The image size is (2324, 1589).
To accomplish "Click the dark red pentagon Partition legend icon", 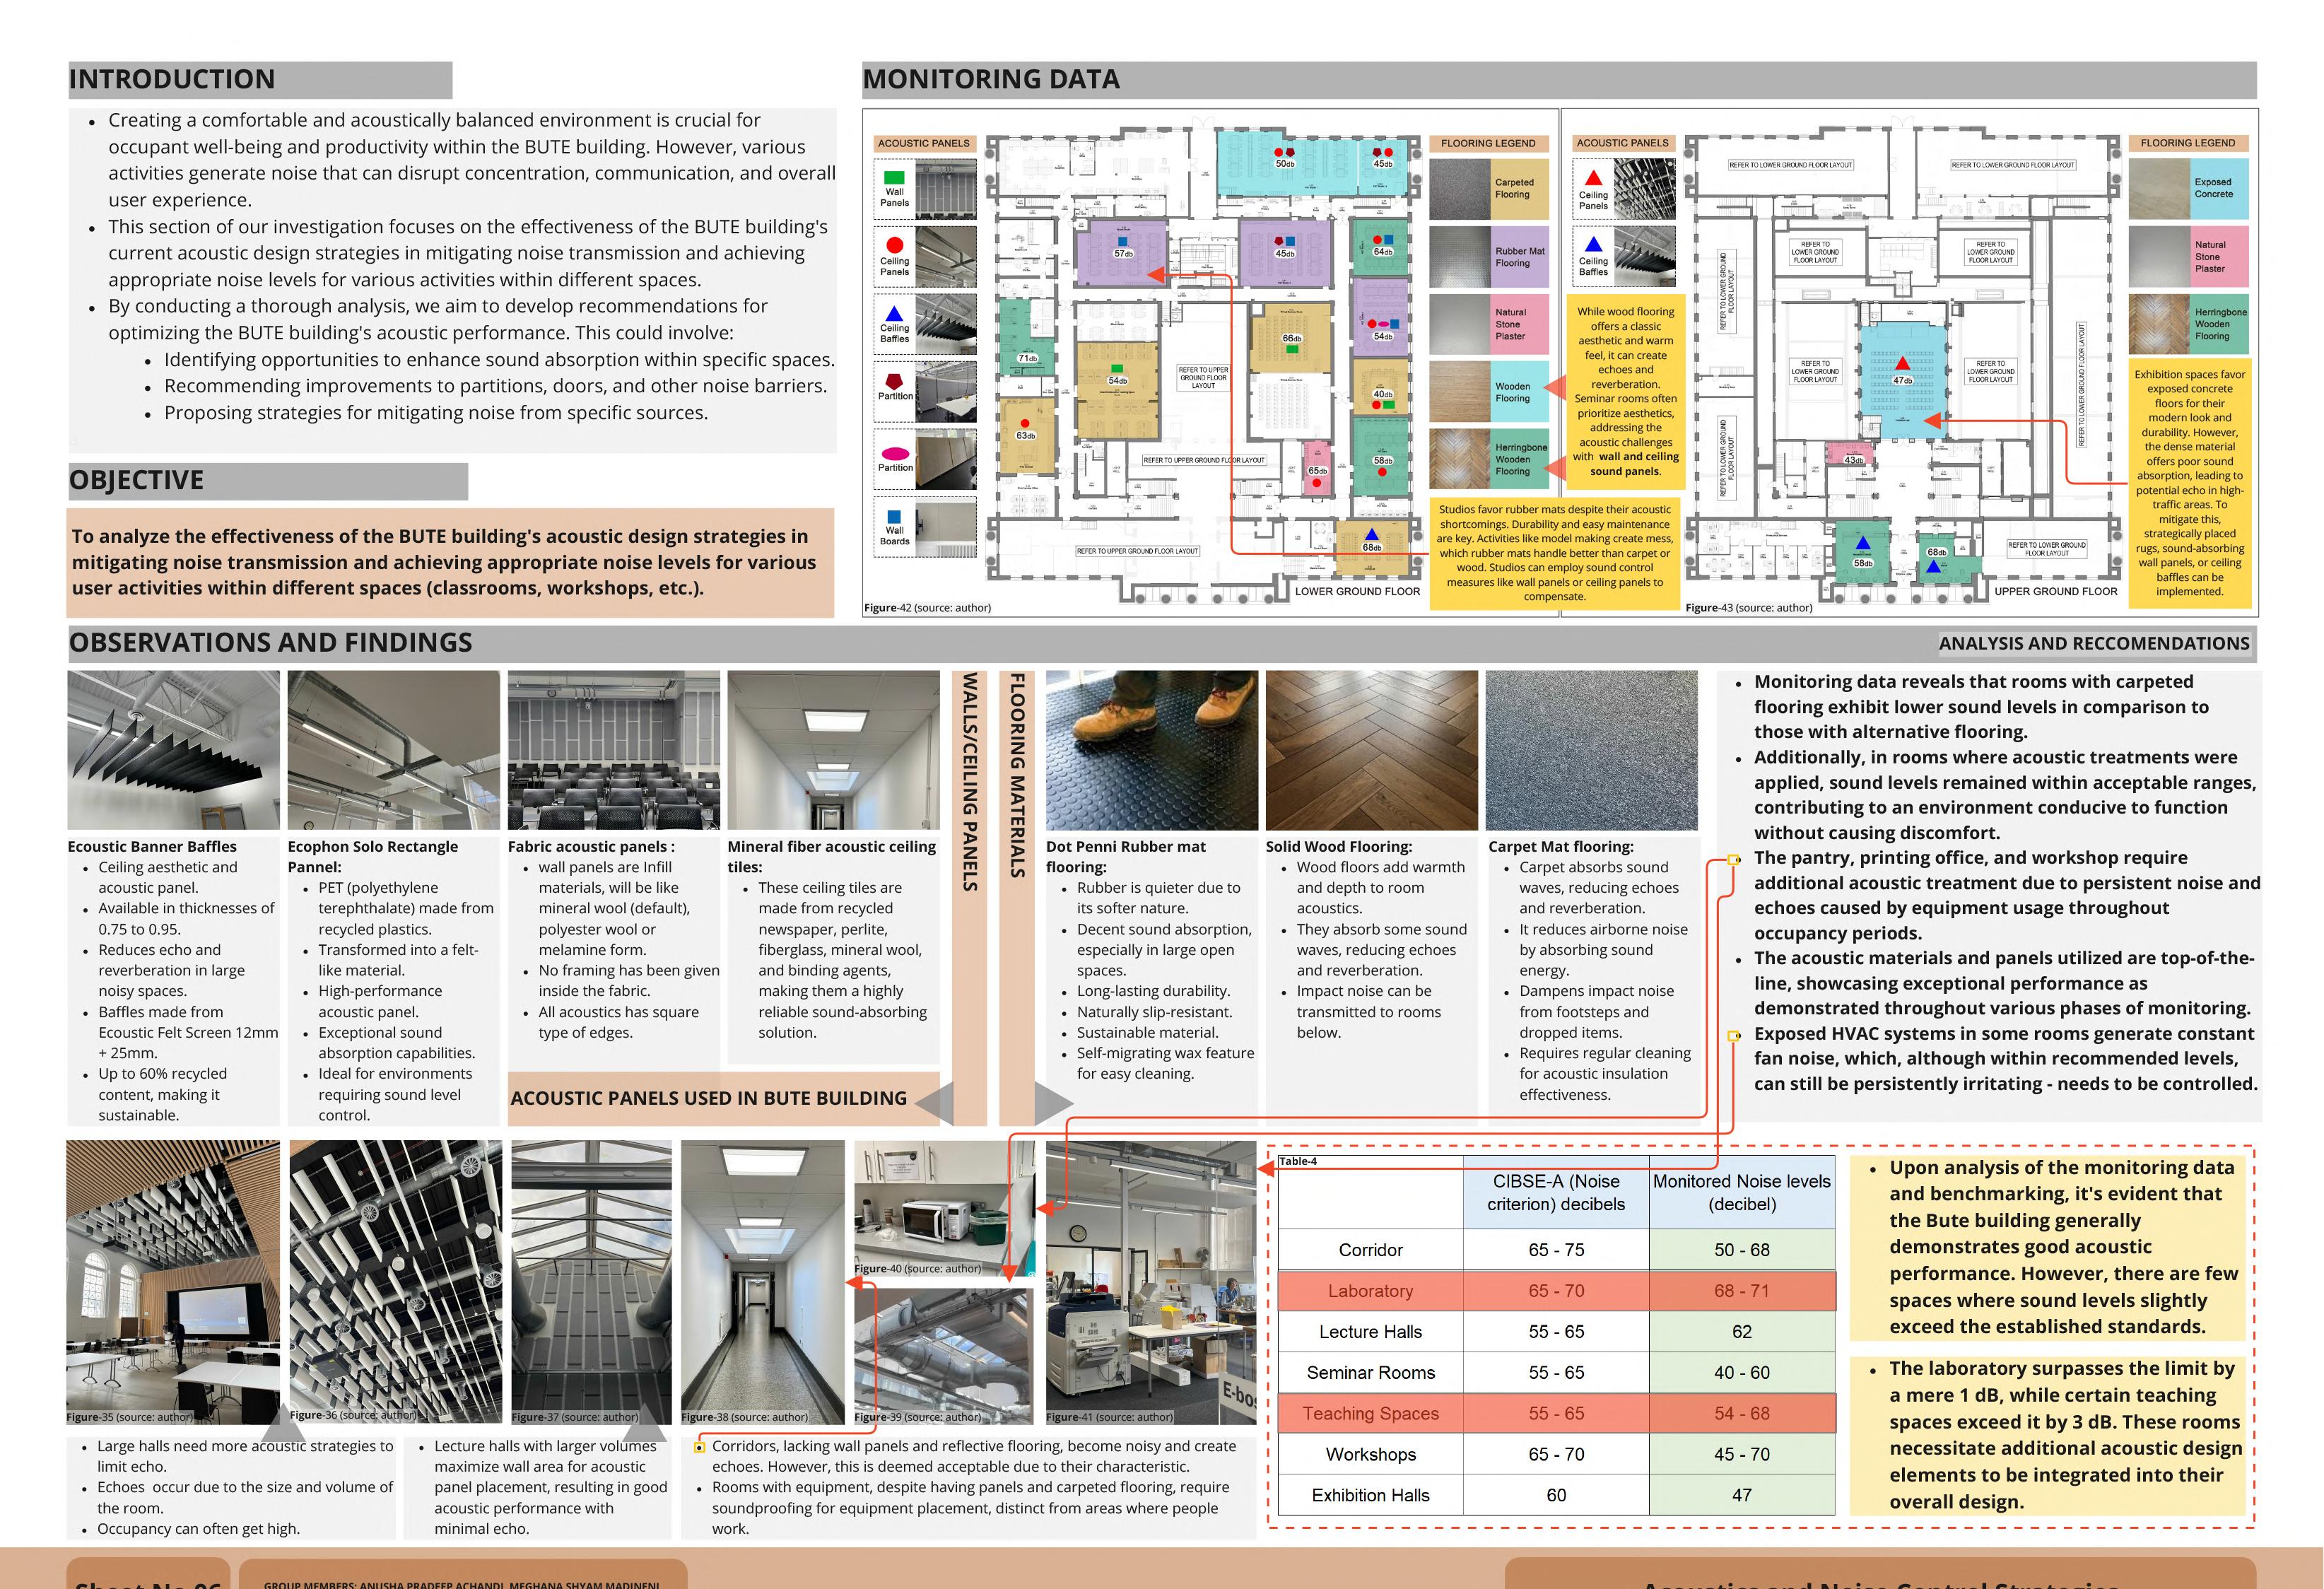I will point(894,381).
